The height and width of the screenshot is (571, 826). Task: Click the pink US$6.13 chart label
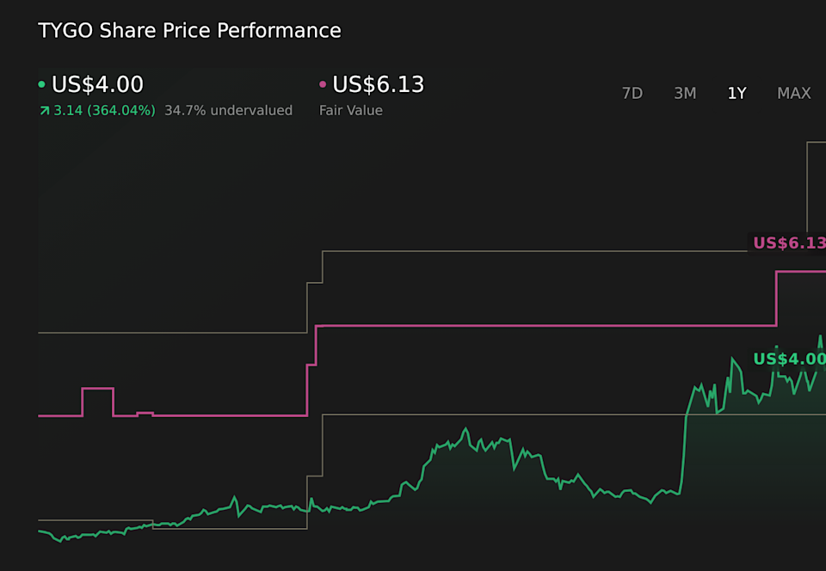click(x=788, y=243)
